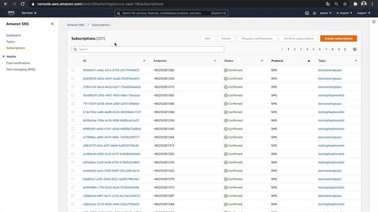The height and width of the screenshot is (212, 378).
Task: Open the account name dropdown
Action: pyautogui.click(x=325, y=13)
